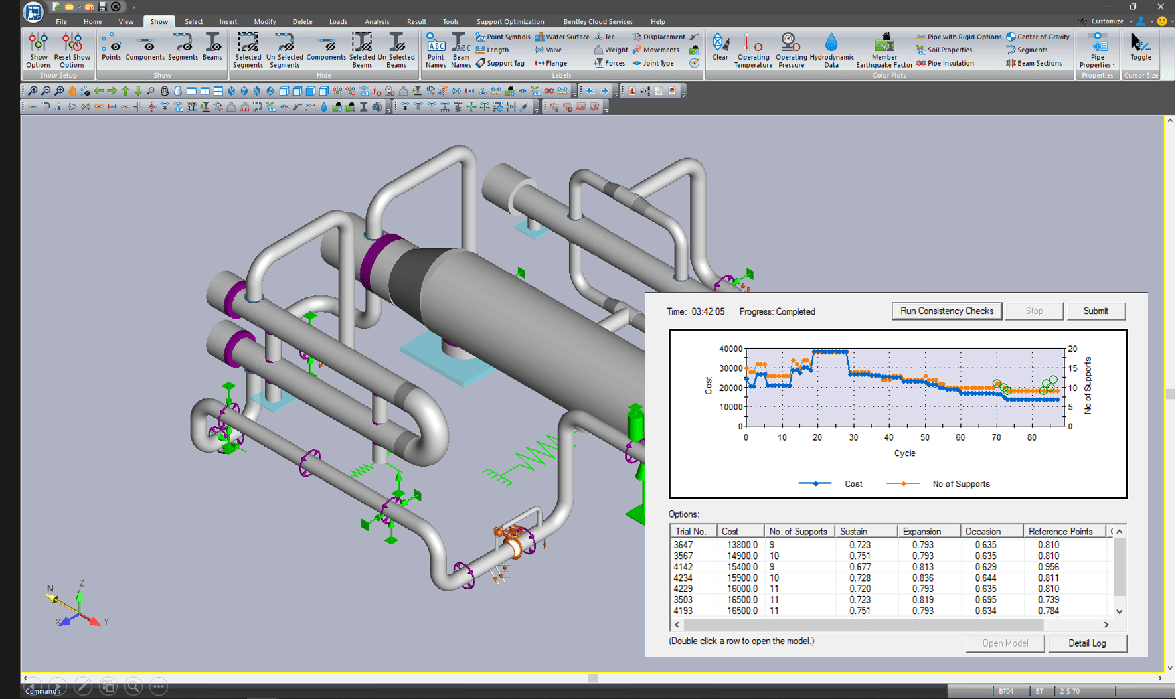The width and height of the screenshot is (1176, 699).
Task: Clear the color plots
Action: (720, 47)
